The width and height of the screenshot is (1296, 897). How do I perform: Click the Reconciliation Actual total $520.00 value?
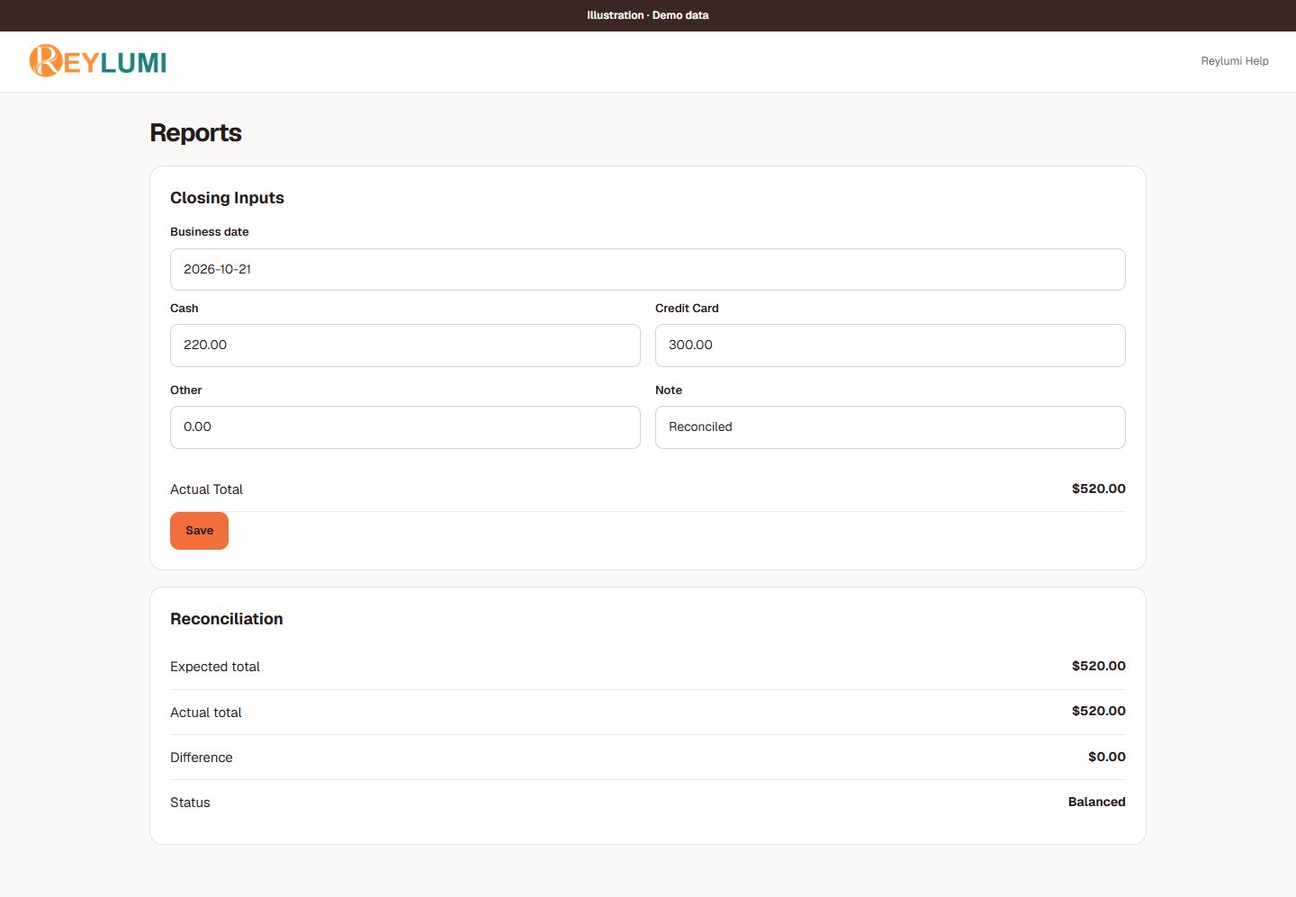coord(1099,711)
